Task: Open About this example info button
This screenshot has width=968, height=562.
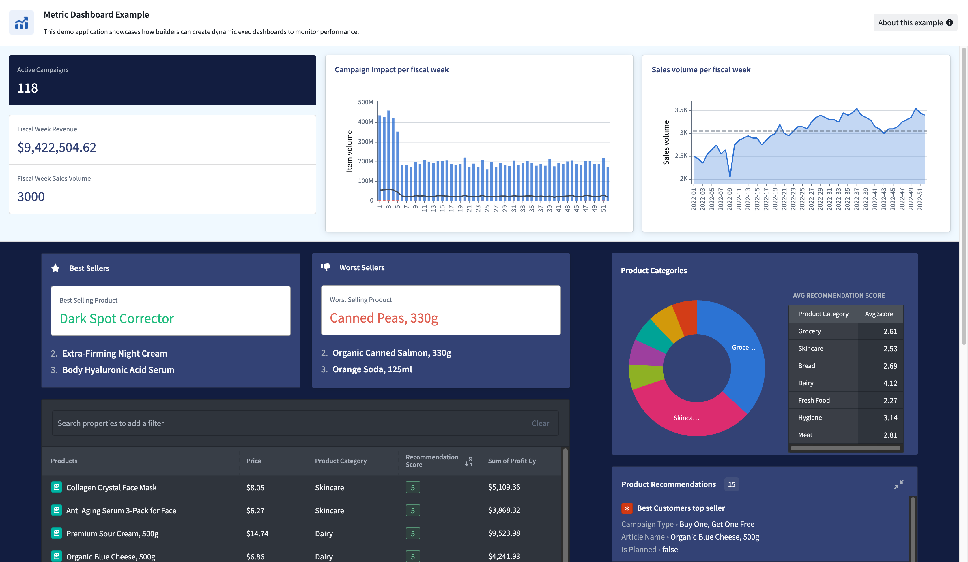Action: click(x=915, y=23)
